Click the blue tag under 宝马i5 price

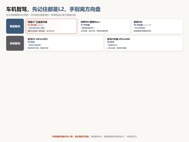point(112,45)
